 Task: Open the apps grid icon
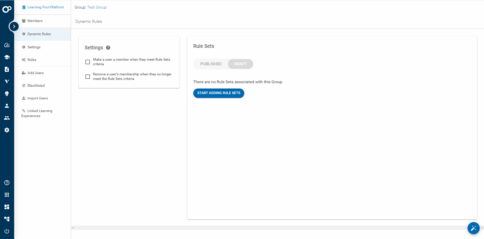[7, 194]
